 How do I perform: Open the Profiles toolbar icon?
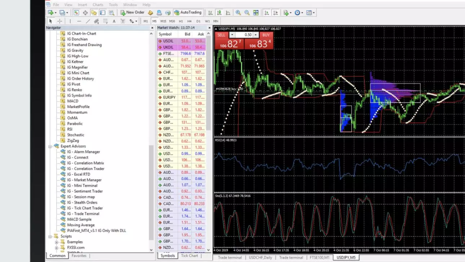click(x=62, y=12)
